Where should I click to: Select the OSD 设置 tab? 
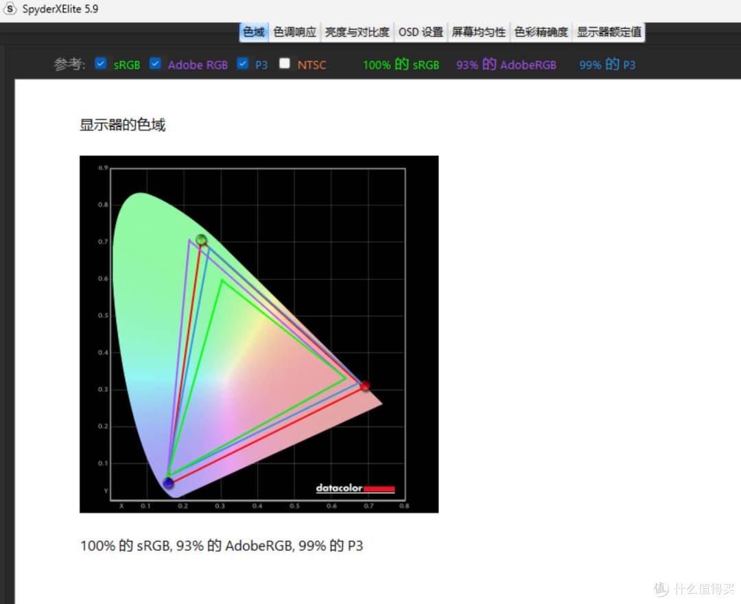point(421,32)
